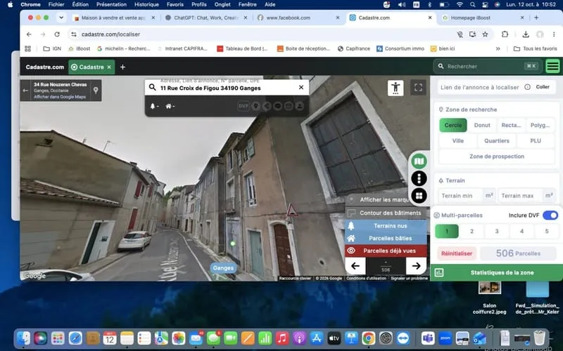
Task: Click the Rechercher search field
Action: [x=488, y=66]
